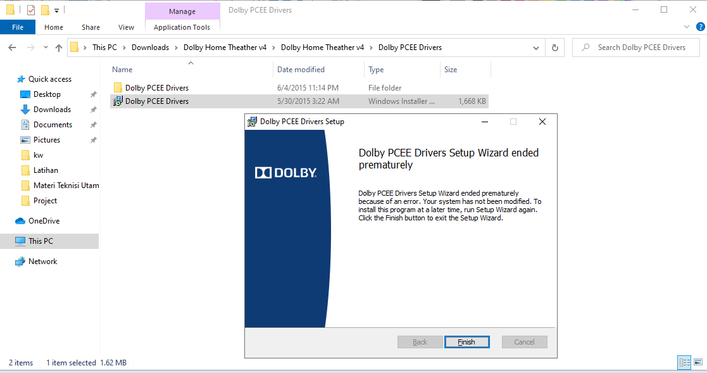707x373 pixels.
Task: Select OneDrive in navigation pane
Action: coord(44,221)
